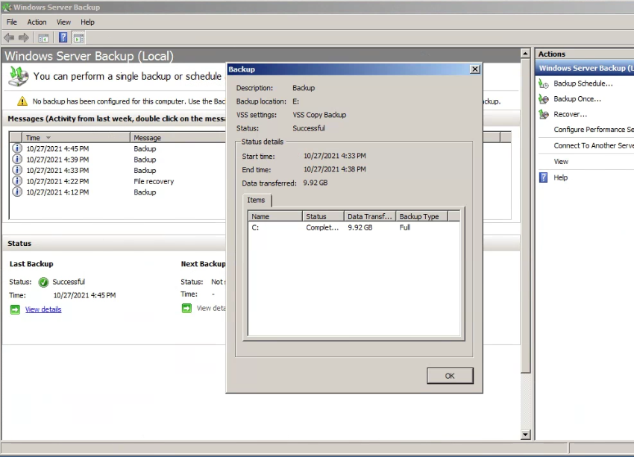This screenshot has height=457, width=634.
Task: Click info icon of 4:45 PM message
Action: tap(17, 148)
